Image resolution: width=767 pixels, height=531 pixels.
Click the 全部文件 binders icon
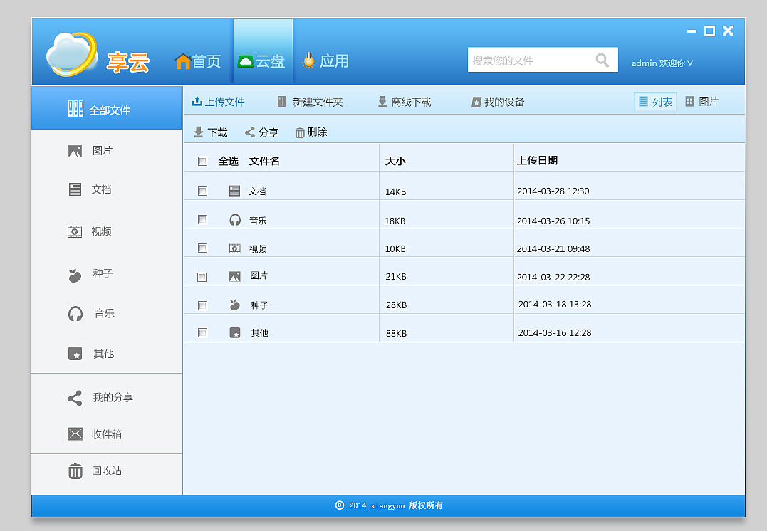[75, 108]
